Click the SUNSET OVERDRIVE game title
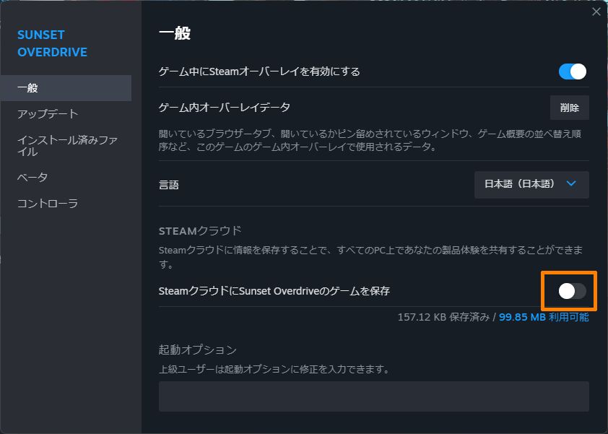Viewport: 608px width, 434px height. [52, 43]
